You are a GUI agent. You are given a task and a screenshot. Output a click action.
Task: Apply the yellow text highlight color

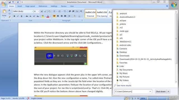coord(43,16)
